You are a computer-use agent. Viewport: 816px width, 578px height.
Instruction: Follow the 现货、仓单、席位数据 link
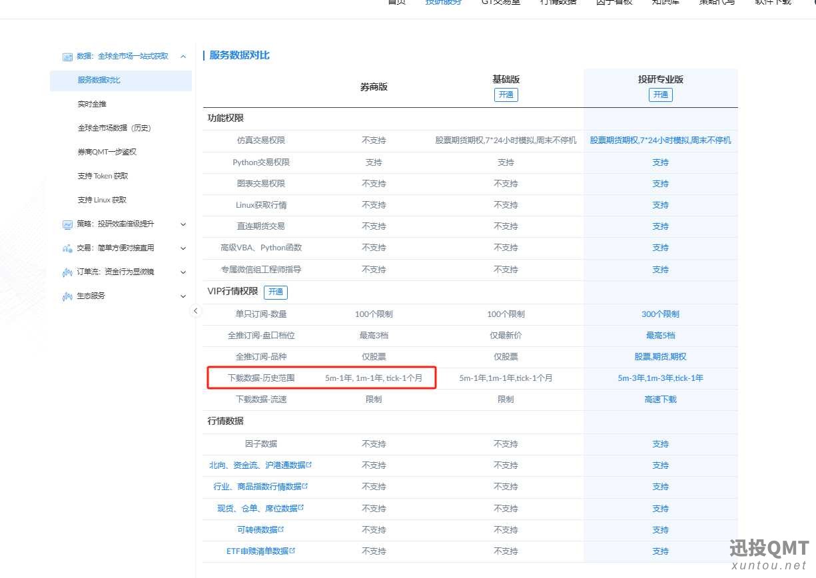point(260,508)
